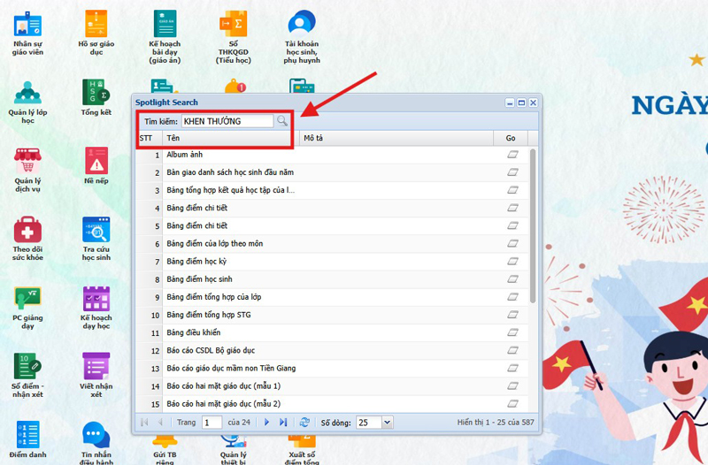Open PC giảng dạy icon
708x465 pixels.
pyautogui.click(x=27, y=308)
